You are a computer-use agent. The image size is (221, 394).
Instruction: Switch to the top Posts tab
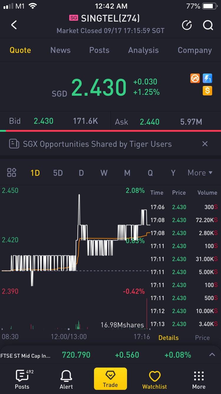coord(99,50)
